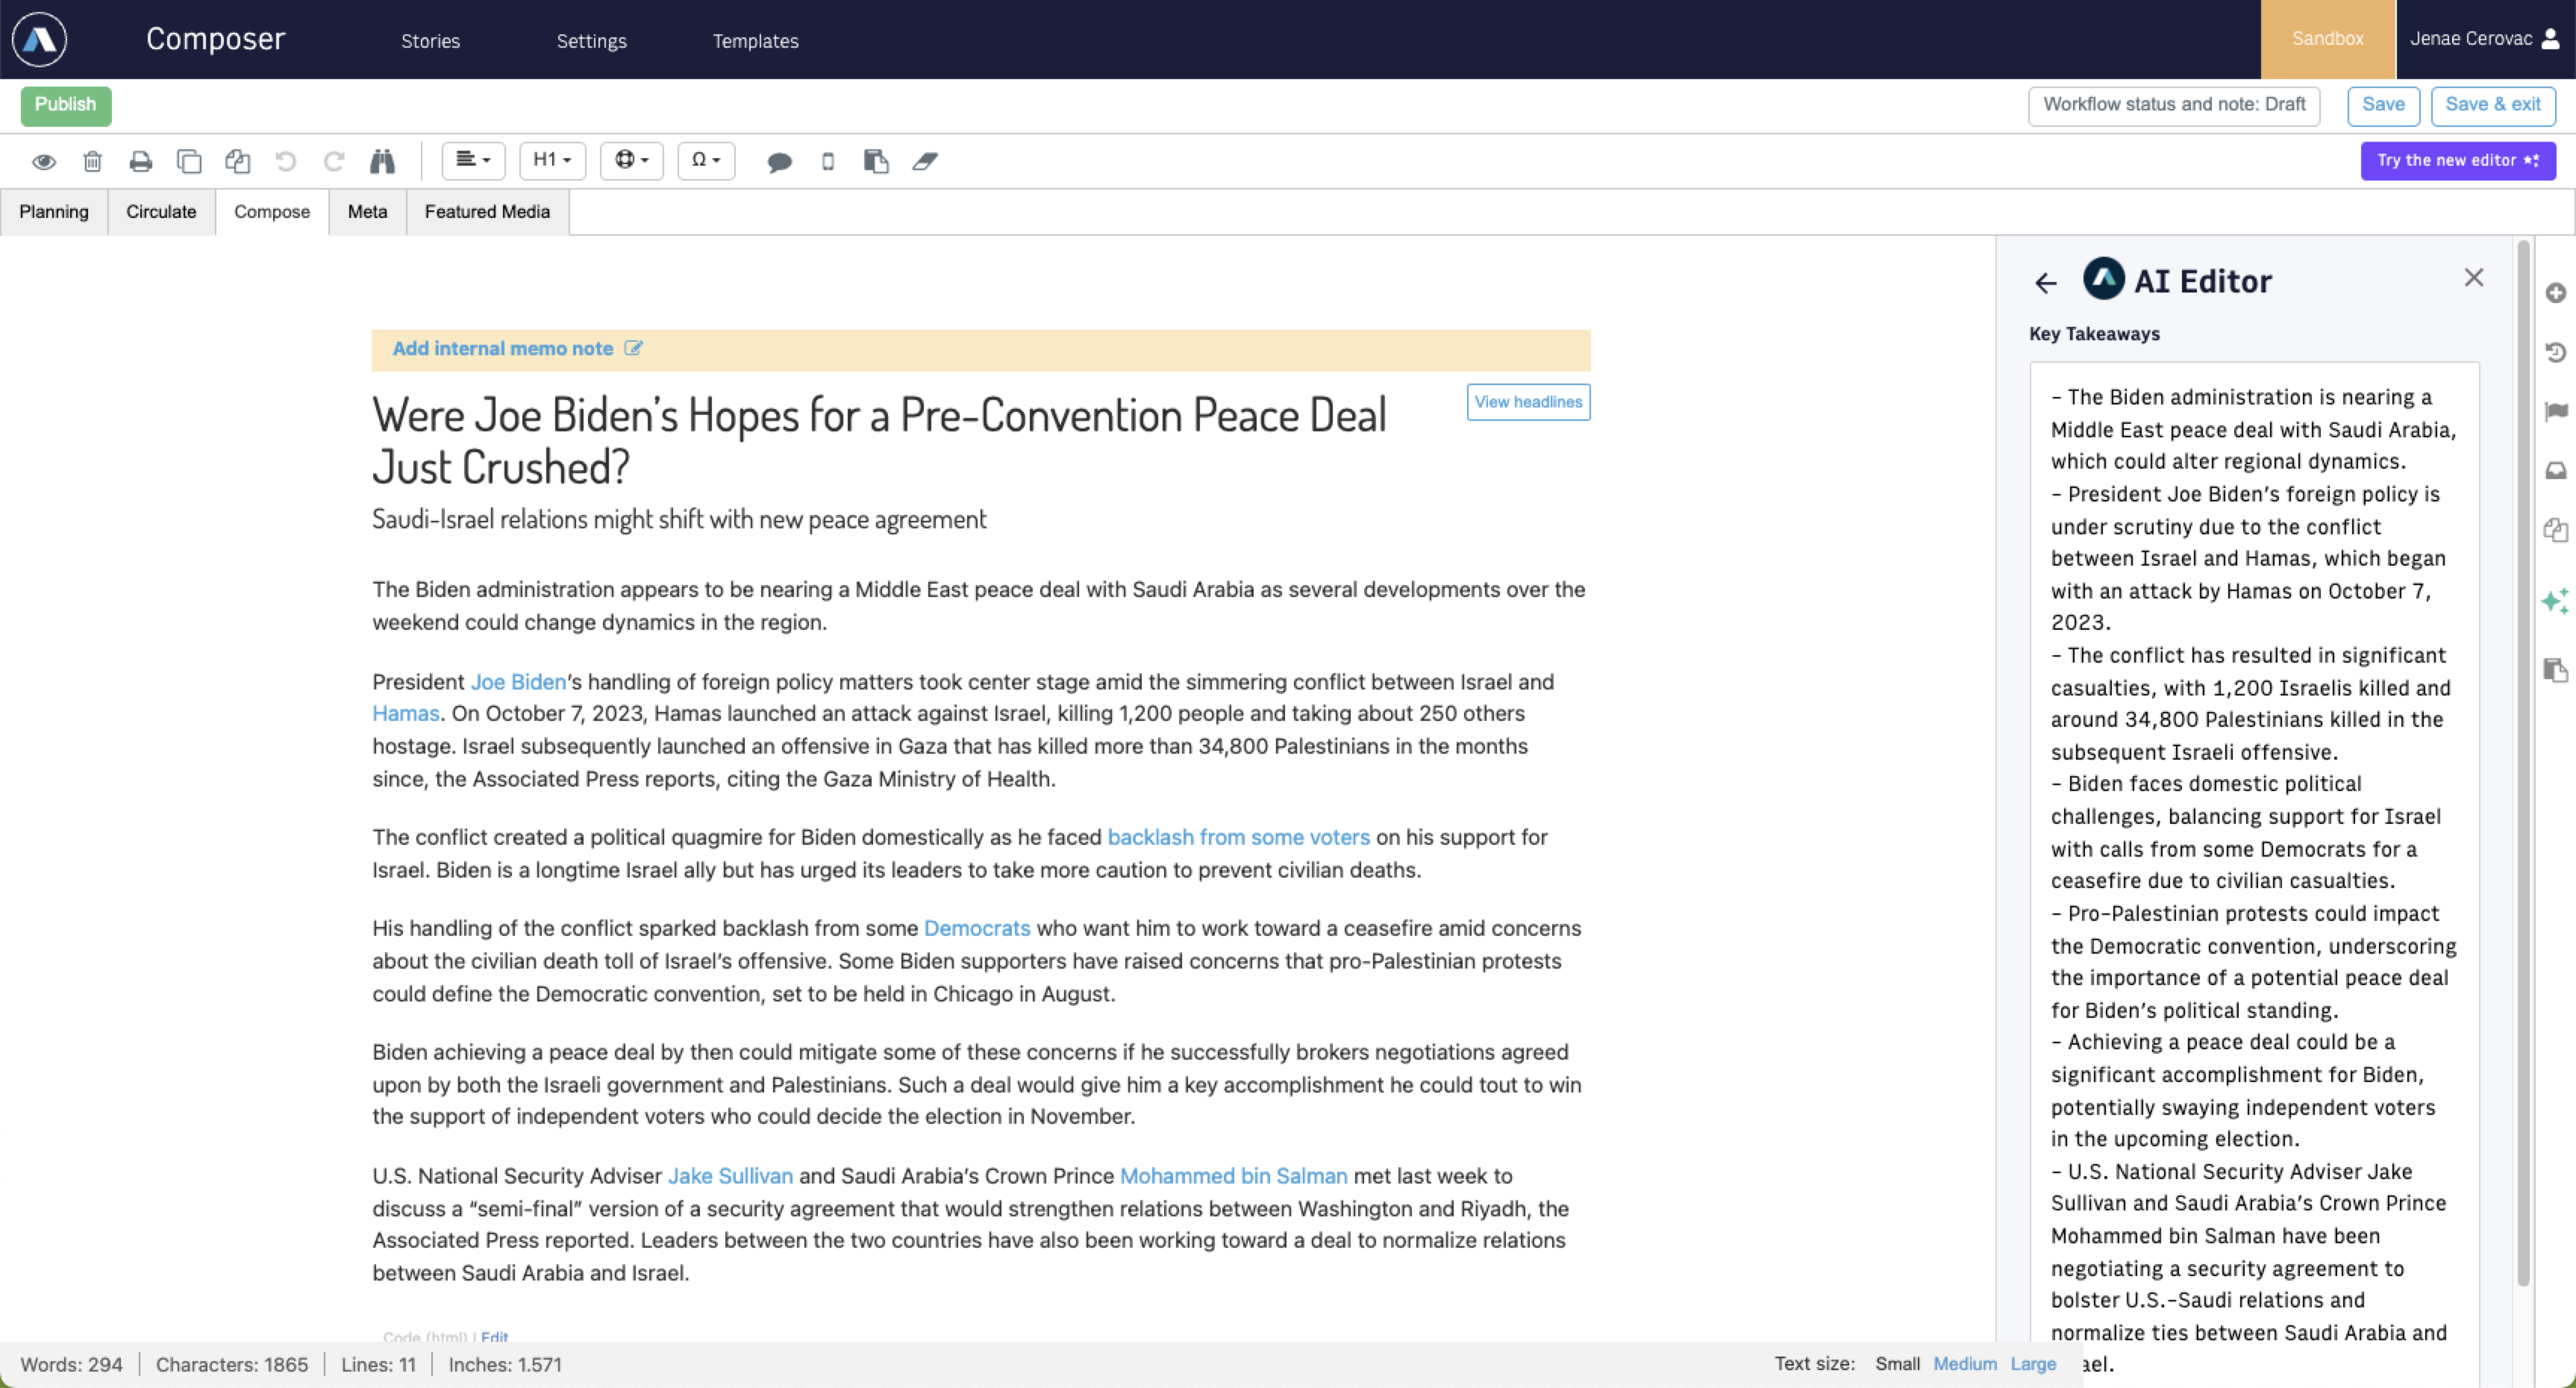Click the copy squares icon in toolbar
The width and height of the screenshot is (2576, 1388).
tap(189, 161)
